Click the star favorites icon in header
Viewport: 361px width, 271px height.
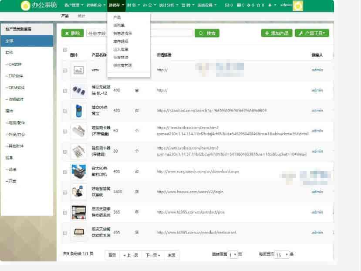coord(258,5)
